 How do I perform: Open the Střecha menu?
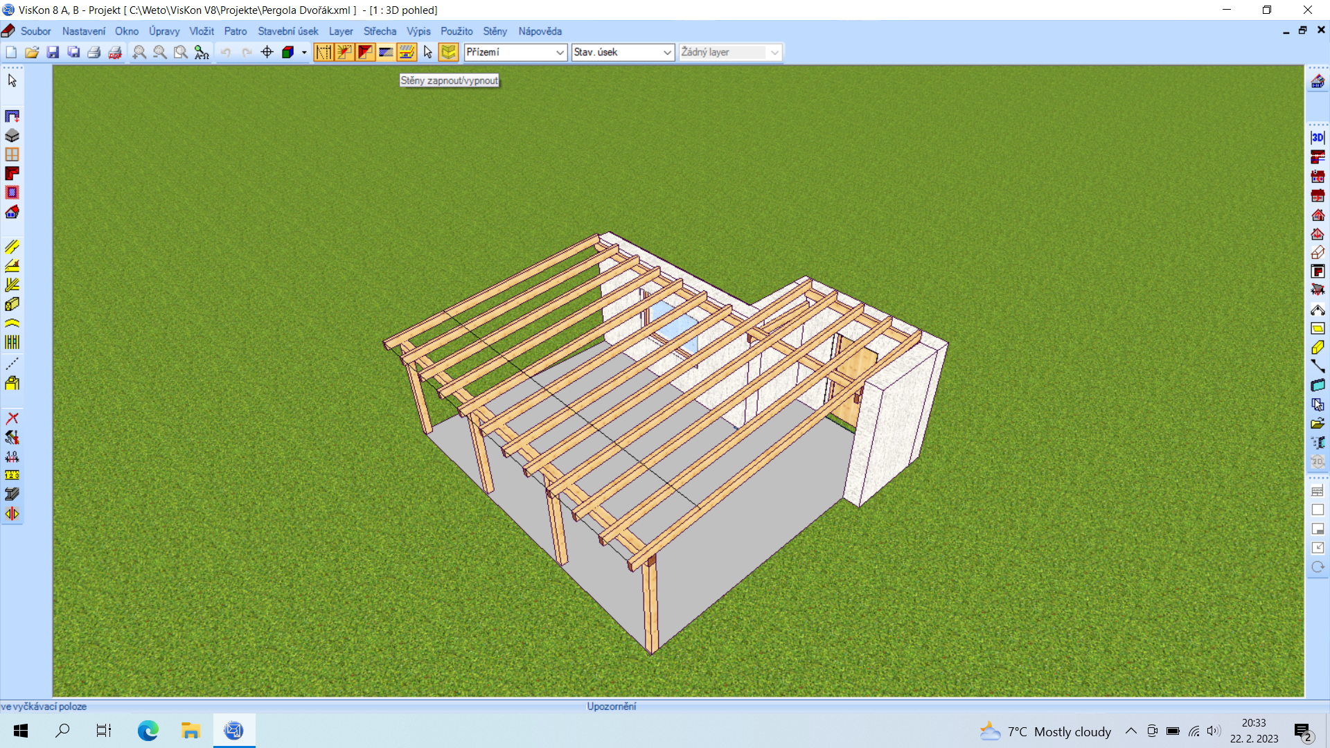click(x=380, y=31)
